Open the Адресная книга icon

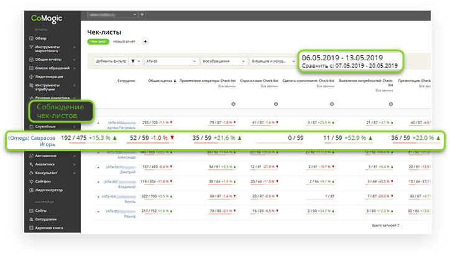click(x=31, y=228)
